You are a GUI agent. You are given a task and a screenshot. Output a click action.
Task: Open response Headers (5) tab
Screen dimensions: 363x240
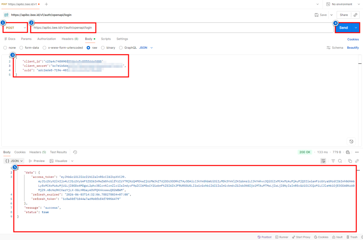click(x=38, y=152)
